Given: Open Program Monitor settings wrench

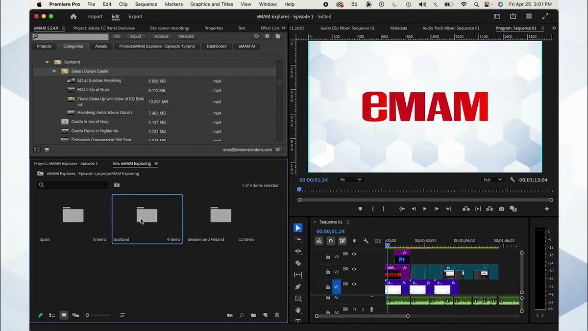Looking at the screenshot, I should click(x=512, y=180).
